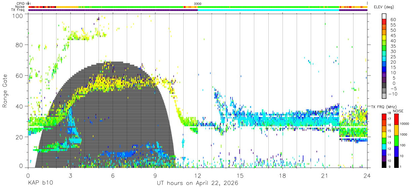Click the x-axis tick label '24'
The width and height of the screenshot is (413, 190).
pyautogui.click(x=367, y=176)
